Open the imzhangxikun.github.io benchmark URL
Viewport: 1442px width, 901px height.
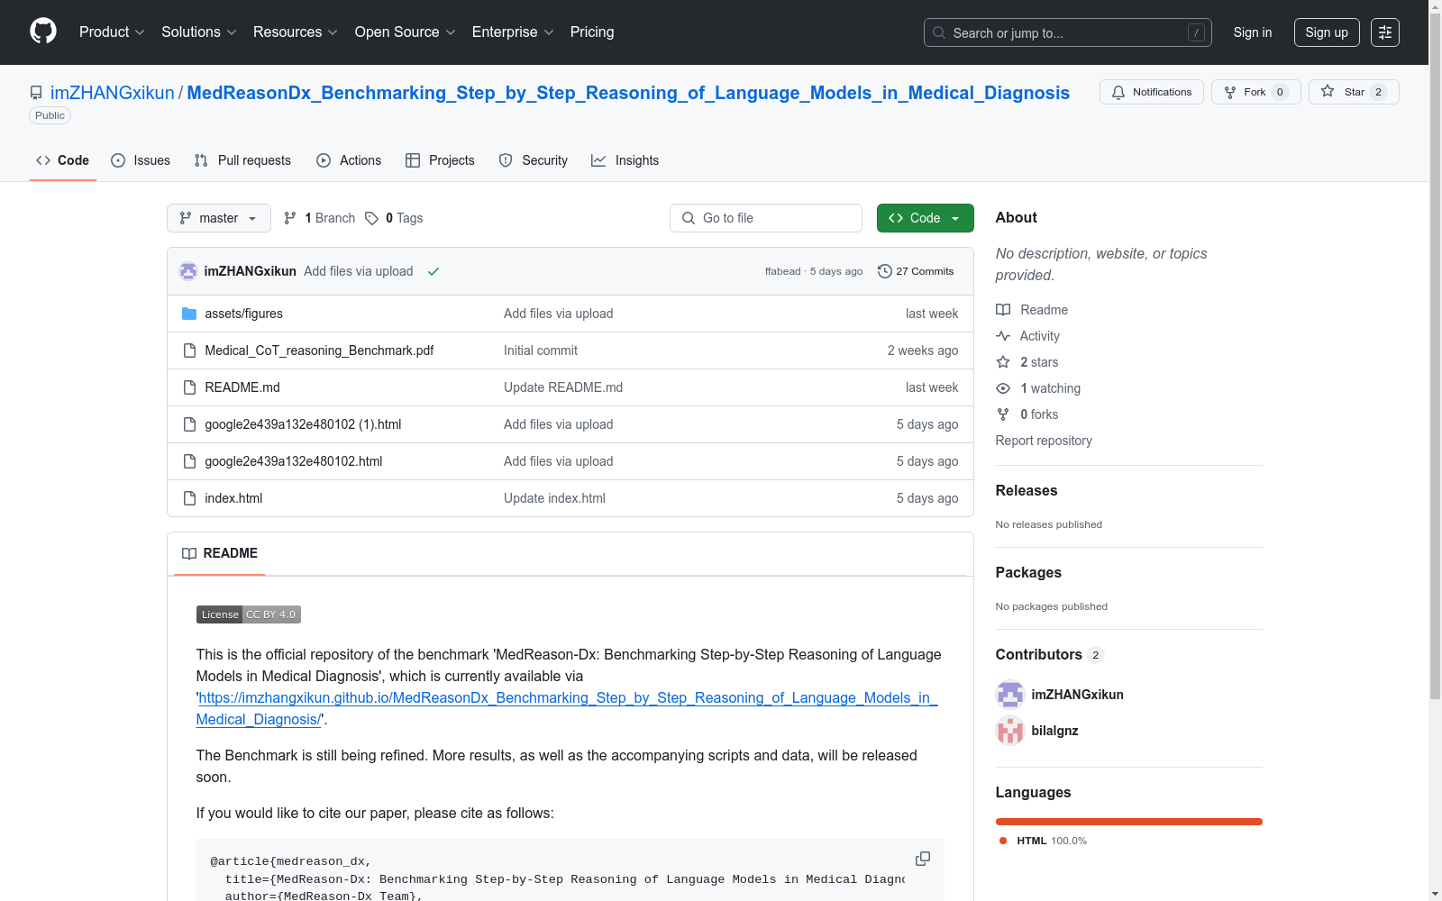[567, 708]
